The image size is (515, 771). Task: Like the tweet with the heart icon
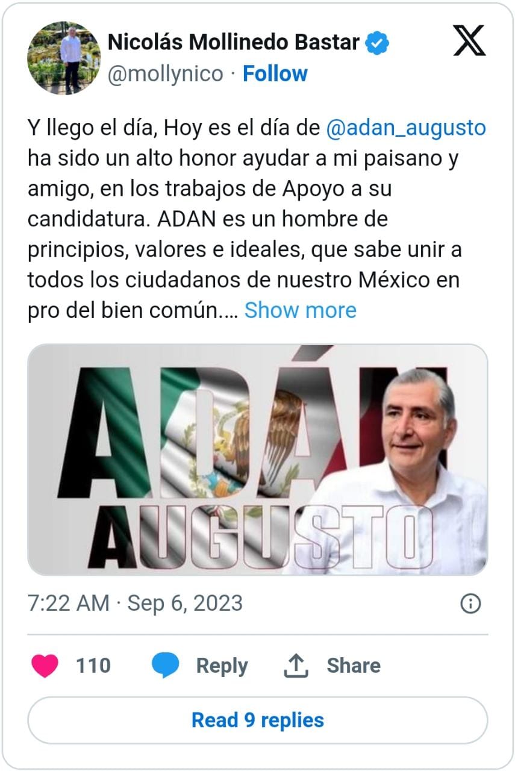[x=44, y=666]
